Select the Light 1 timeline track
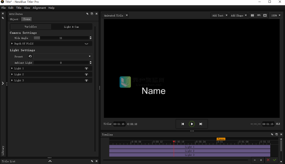The height and width of the screenshot is (164, 285). 190,147
